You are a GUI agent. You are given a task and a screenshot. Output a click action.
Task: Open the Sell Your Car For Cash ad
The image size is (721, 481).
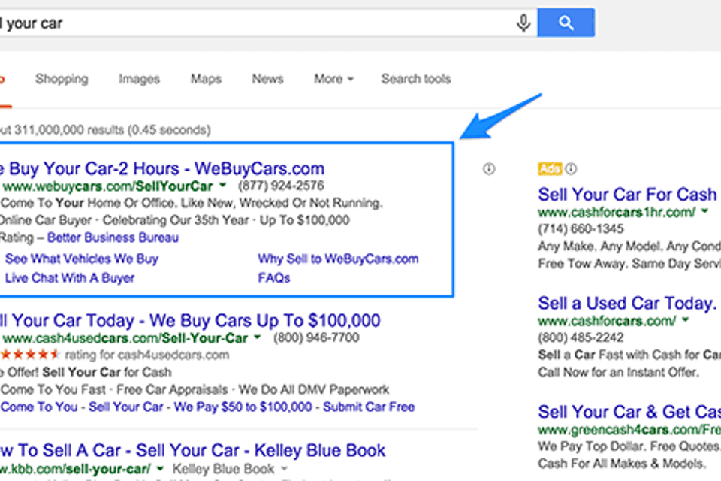(628, 194)
